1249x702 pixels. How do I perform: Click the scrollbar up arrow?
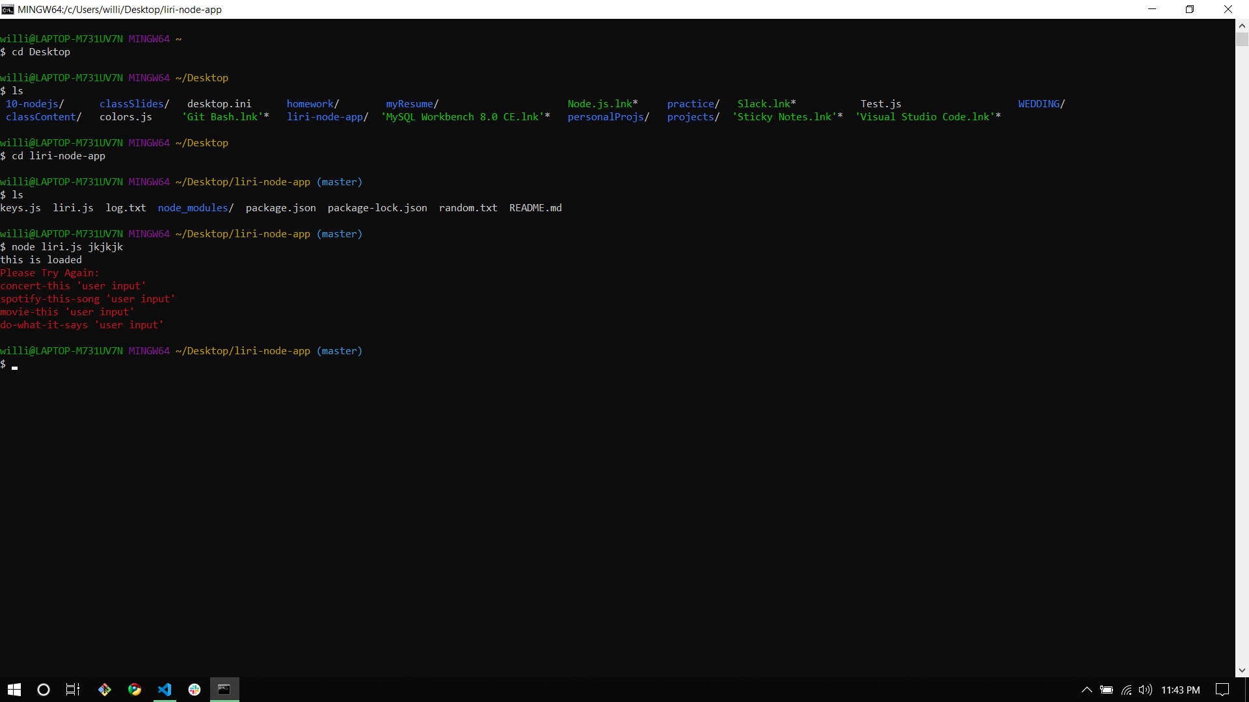point(1242,25)
